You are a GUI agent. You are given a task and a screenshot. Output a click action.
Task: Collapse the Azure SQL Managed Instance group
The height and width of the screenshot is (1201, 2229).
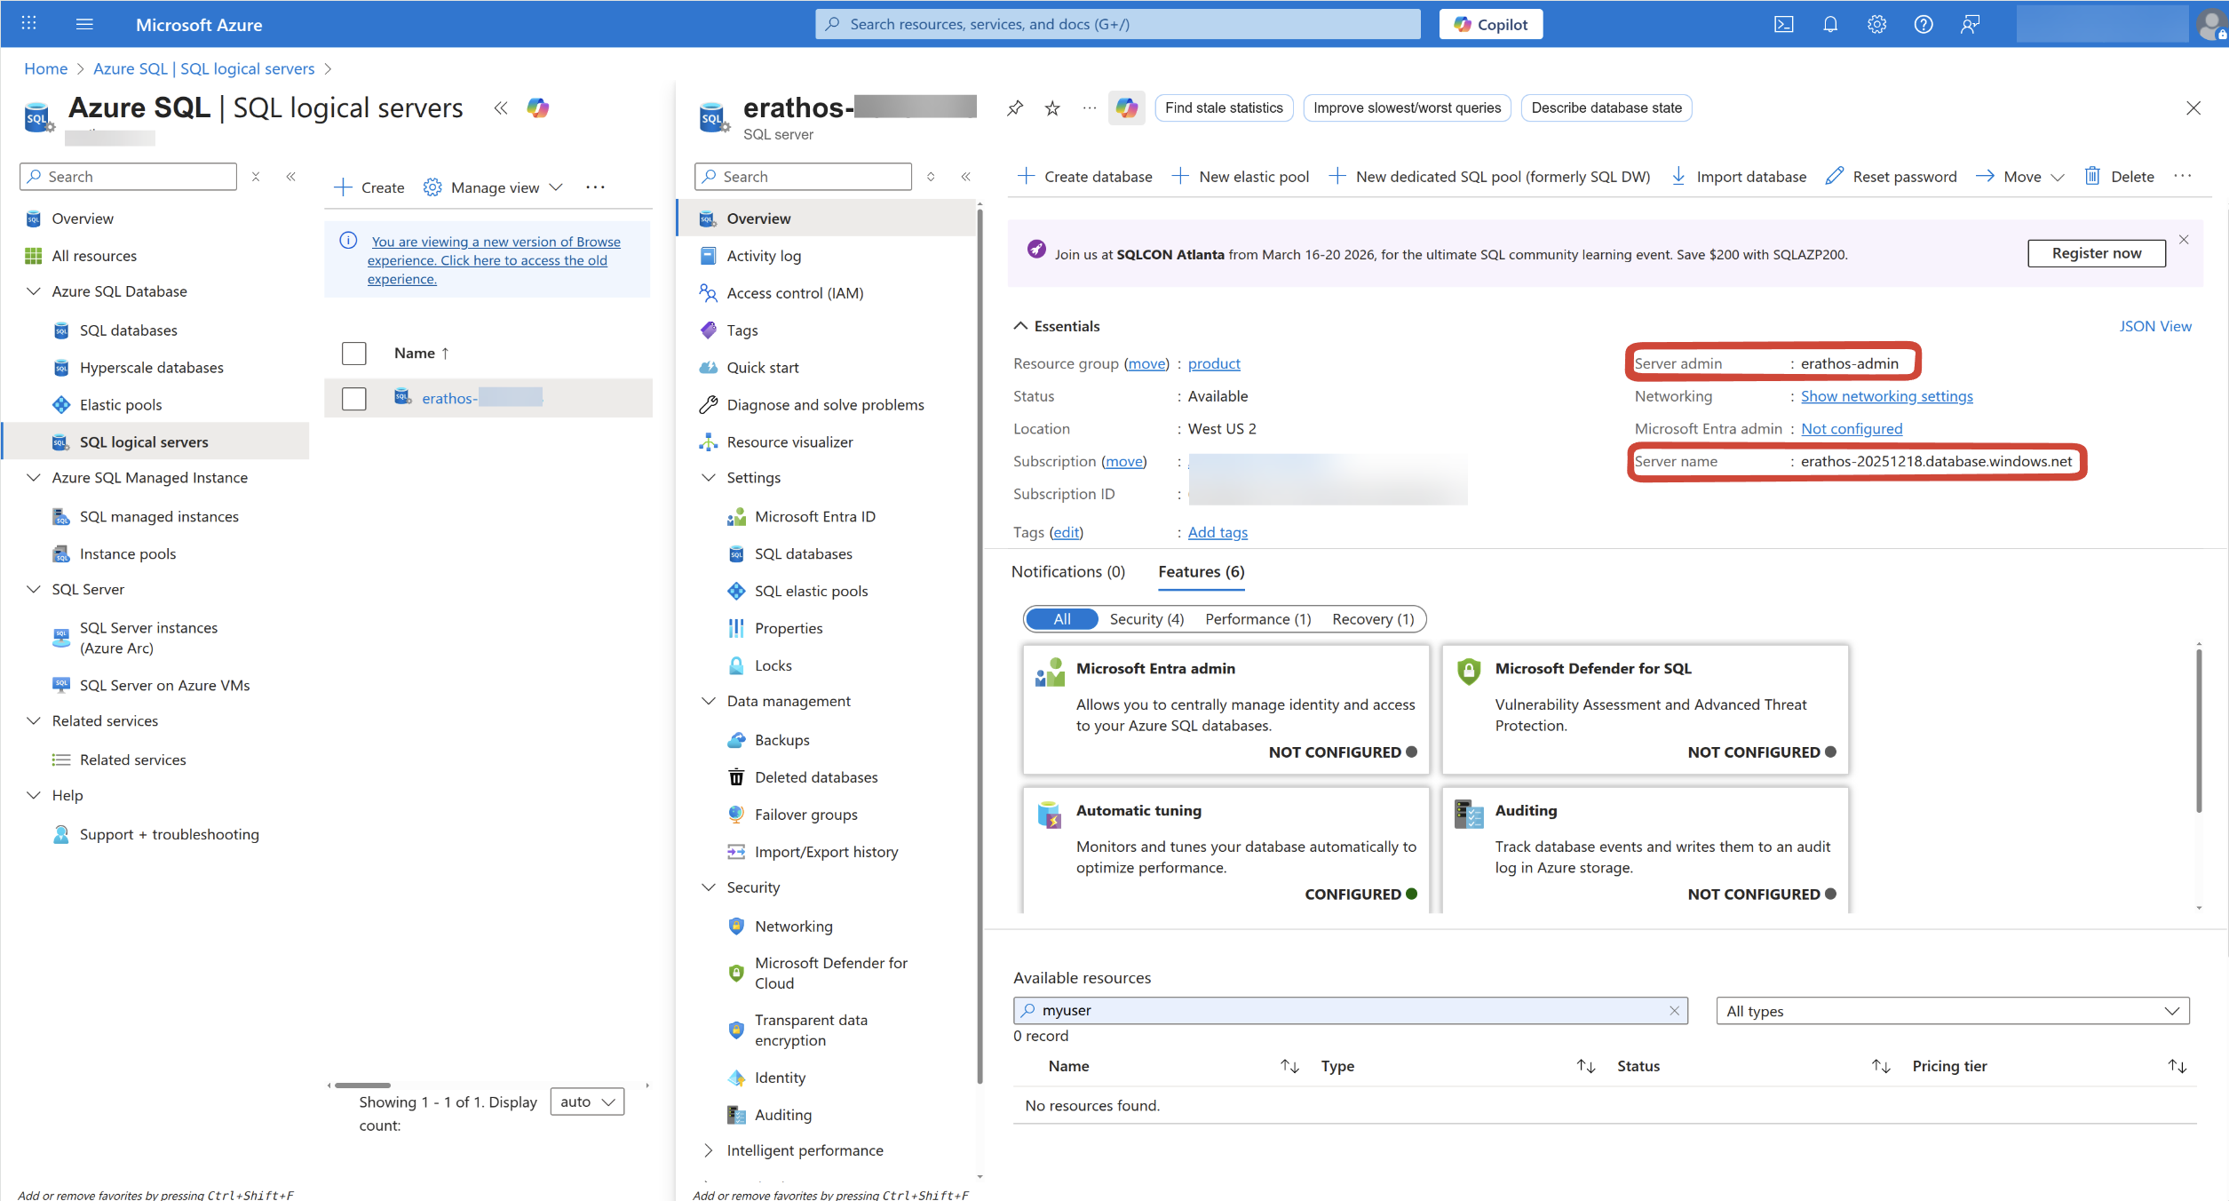pyautogui.click(x=34, y=478)
